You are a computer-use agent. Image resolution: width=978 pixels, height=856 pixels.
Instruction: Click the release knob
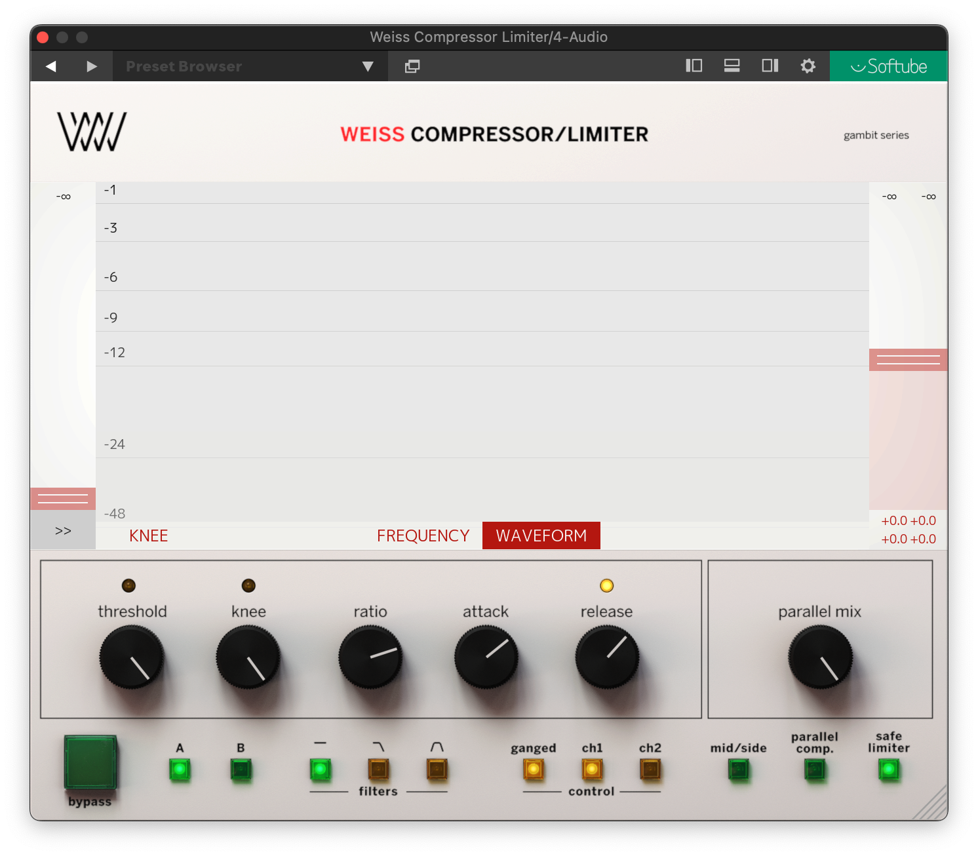pos(607,657)
